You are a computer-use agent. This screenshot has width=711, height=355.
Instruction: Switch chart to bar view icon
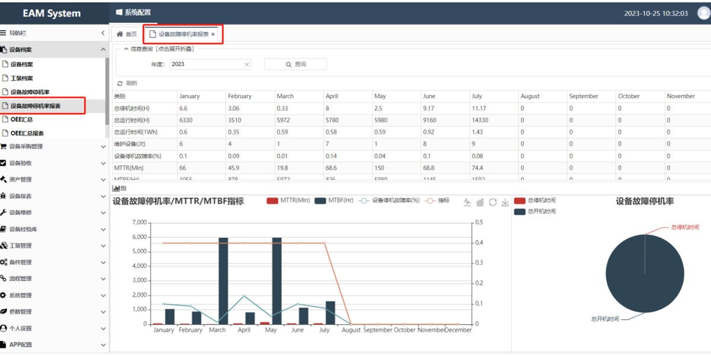click(480, 202)
